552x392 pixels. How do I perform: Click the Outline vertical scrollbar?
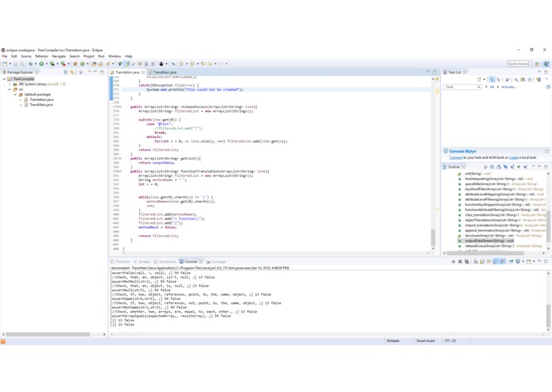tap(549, 225)
